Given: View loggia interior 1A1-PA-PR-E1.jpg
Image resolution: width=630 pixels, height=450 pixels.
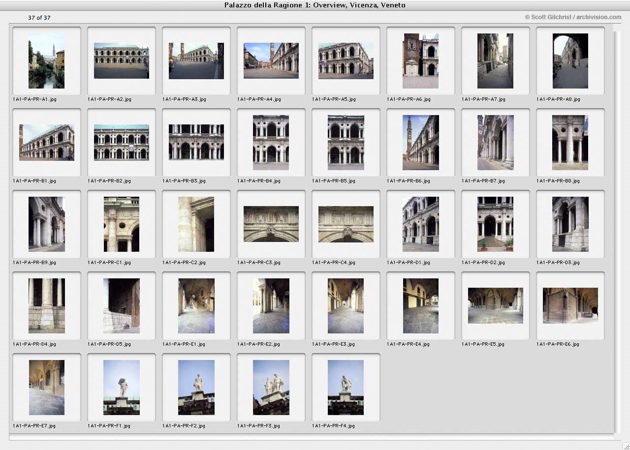Looking at the screenshot, I should click(x=196, y=306).
